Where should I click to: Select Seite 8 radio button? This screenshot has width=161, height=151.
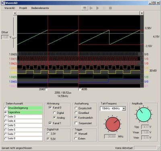6,138
